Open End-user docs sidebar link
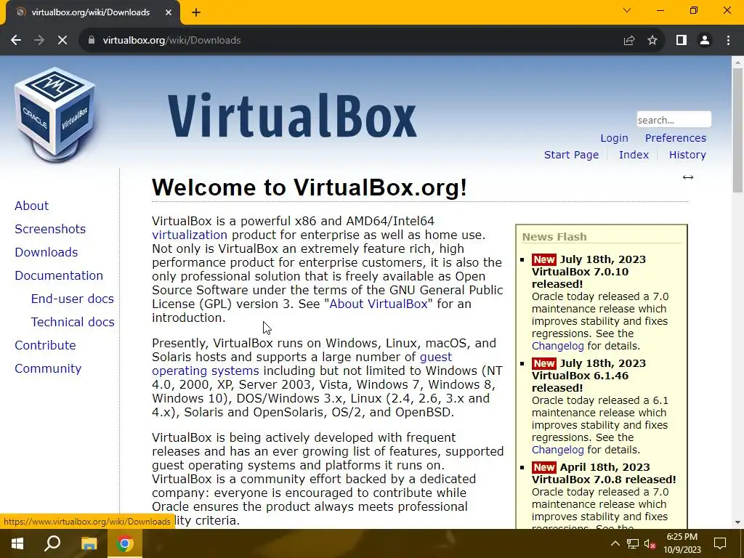The height and width of the screenshot is (558, 744). [x=72, y=299]
